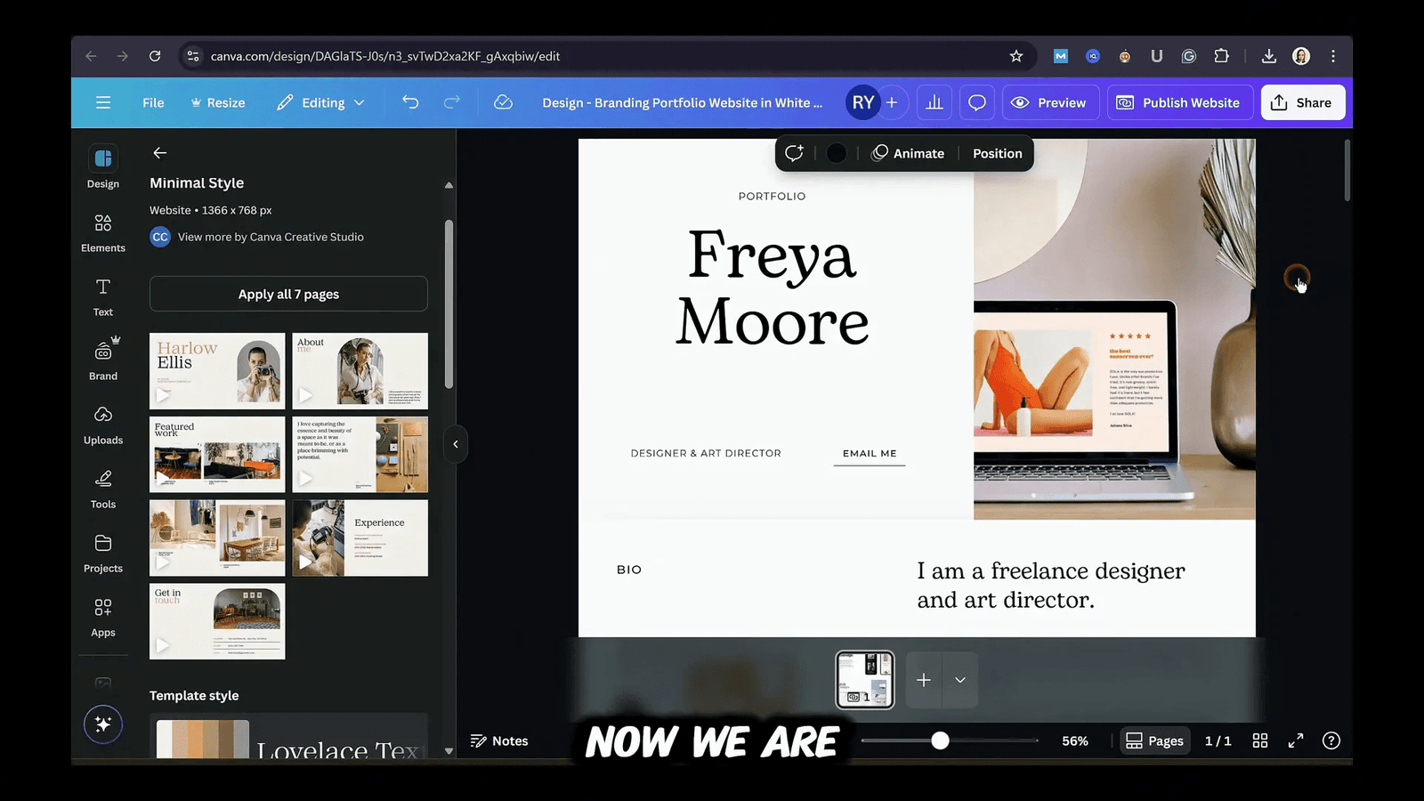
Task: Toggle the Notes panel
Action: coord(499,740)
